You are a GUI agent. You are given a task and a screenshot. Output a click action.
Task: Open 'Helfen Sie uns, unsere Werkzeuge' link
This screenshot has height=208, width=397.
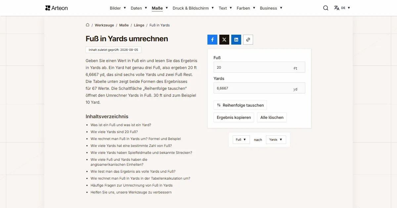[131, 192]
